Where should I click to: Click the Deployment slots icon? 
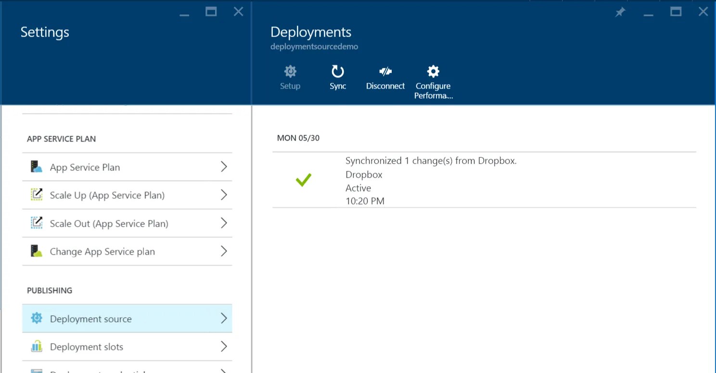pos(37,347)
